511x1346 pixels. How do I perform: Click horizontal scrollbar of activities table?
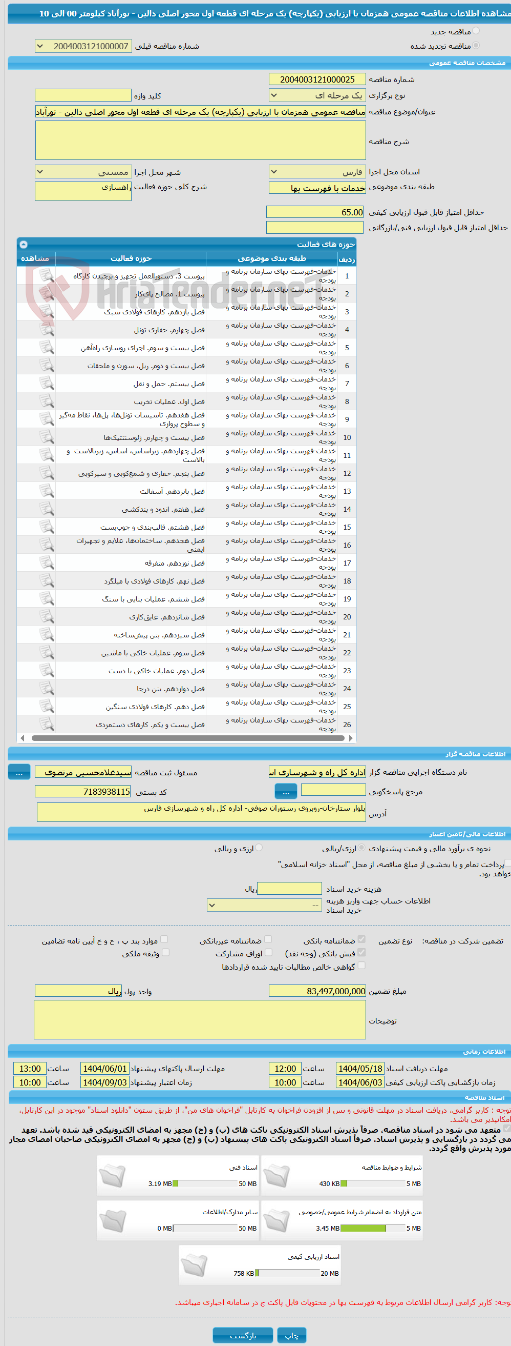pos(187,738)
